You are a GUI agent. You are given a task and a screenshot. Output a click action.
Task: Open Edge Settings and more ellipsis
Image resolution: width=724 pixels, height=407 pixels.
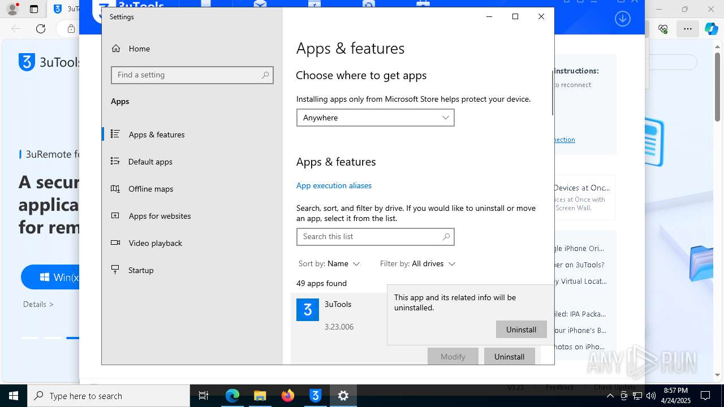click(687, 28)
